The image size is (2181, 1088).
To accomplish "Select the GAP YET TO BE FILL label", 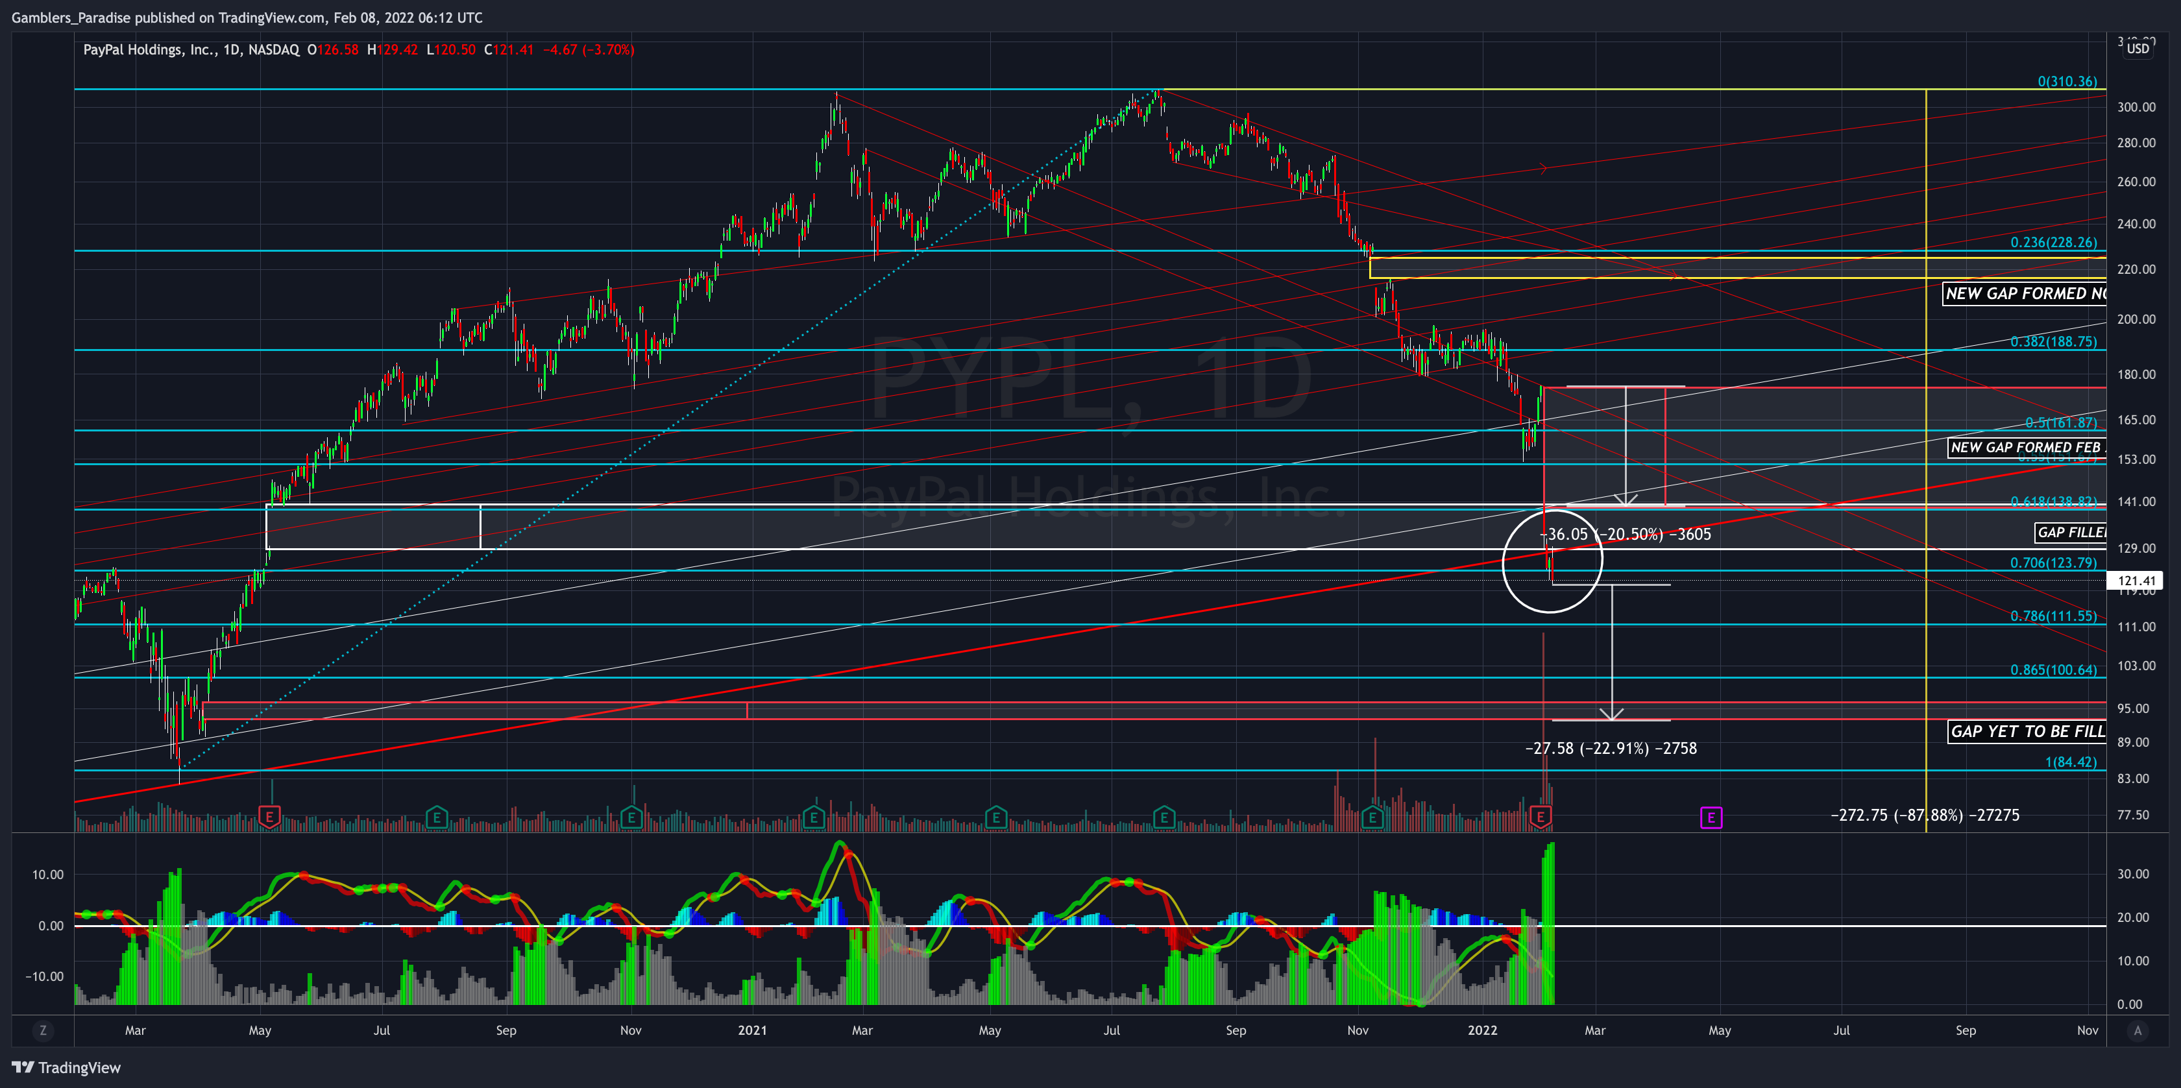I will pos(2027,731).
